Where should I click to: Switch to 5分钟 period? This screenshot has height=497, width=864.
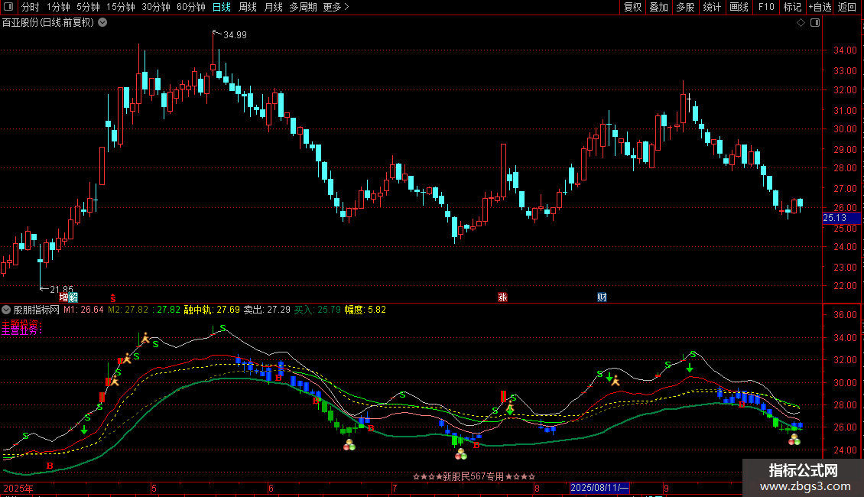tap(88, 7)
